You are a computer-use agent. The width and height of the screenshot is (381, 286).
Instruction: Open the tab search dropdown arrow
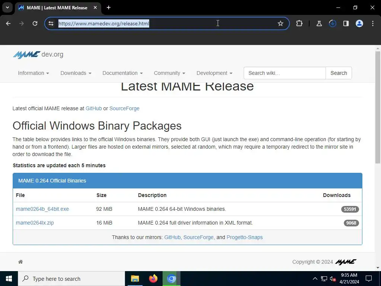[x=7, y=7]
